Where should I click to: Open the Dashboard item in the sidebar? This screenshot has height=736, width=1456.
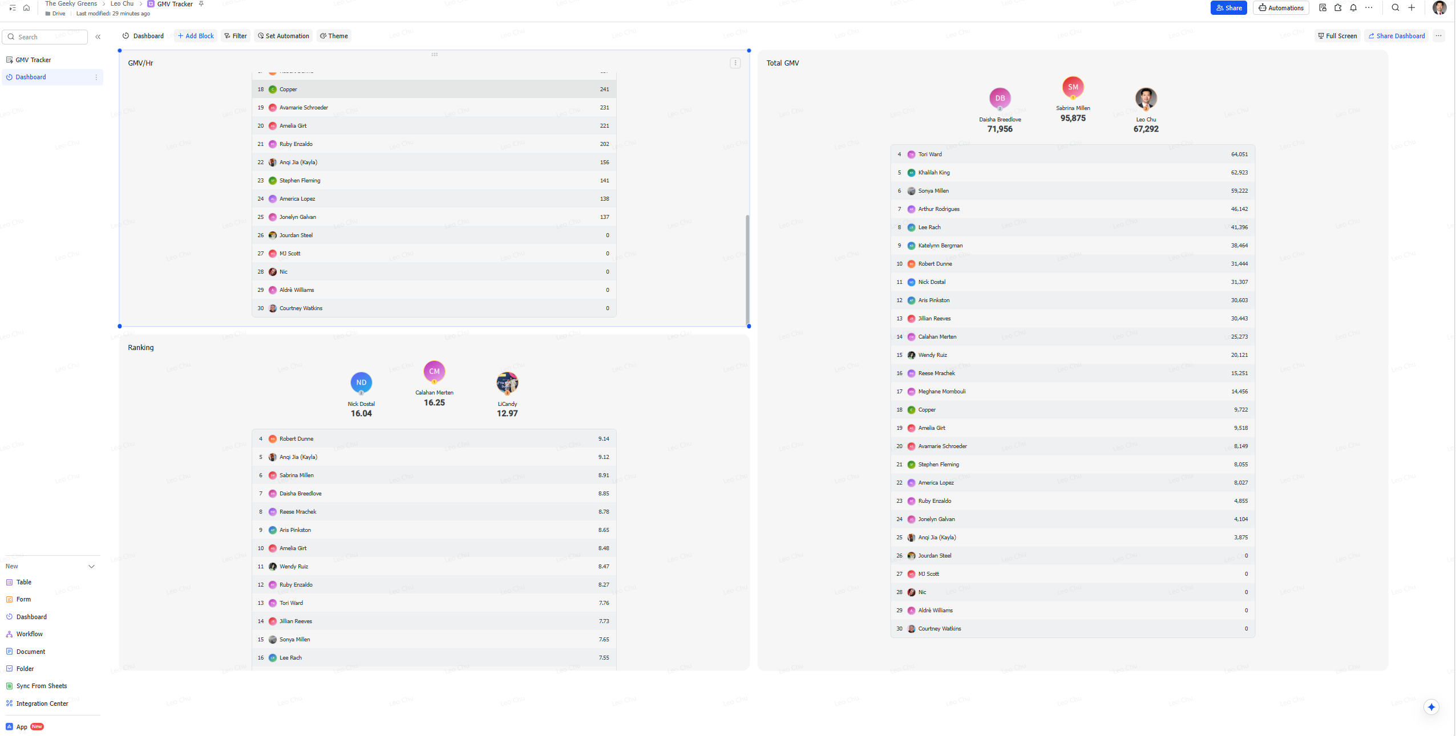click(x=31, y=78)
